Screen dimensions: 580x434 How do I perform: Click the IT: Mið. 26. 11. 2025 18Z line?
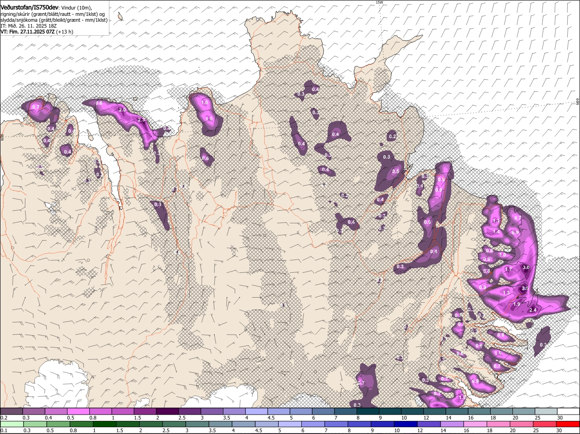pyautogui.click(x=28, y=26)
